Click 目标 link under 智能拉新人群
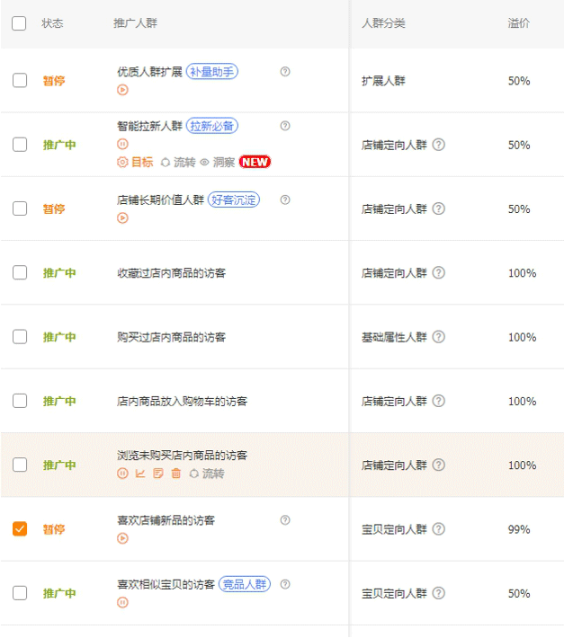Image resolution: width=564 pixels, height=638 pixels. point(135,162)
